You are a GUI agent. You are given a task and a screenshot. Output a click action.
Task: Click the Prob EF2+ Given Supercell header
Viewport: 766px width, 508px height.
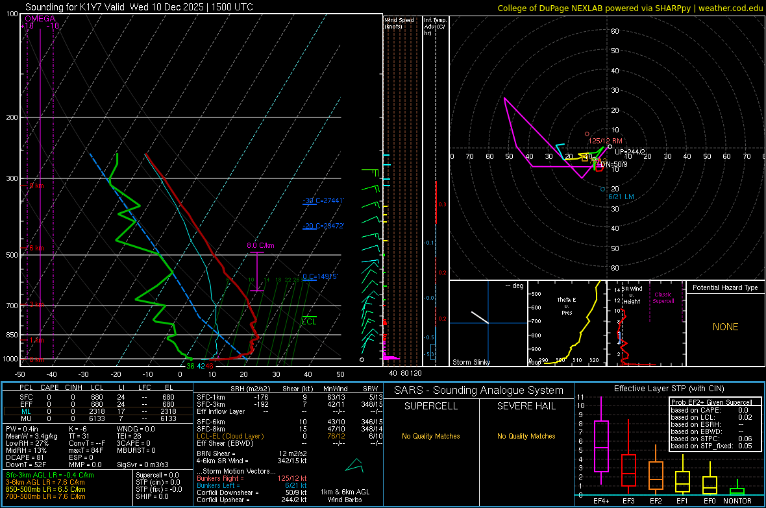click(711, 402)
